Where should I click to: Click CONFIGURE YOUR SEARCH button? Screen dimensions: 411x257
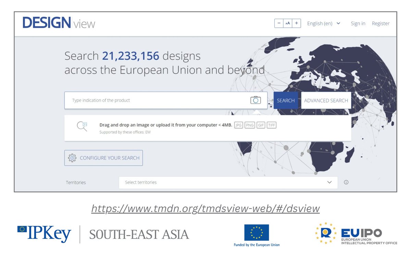point(103,158)
